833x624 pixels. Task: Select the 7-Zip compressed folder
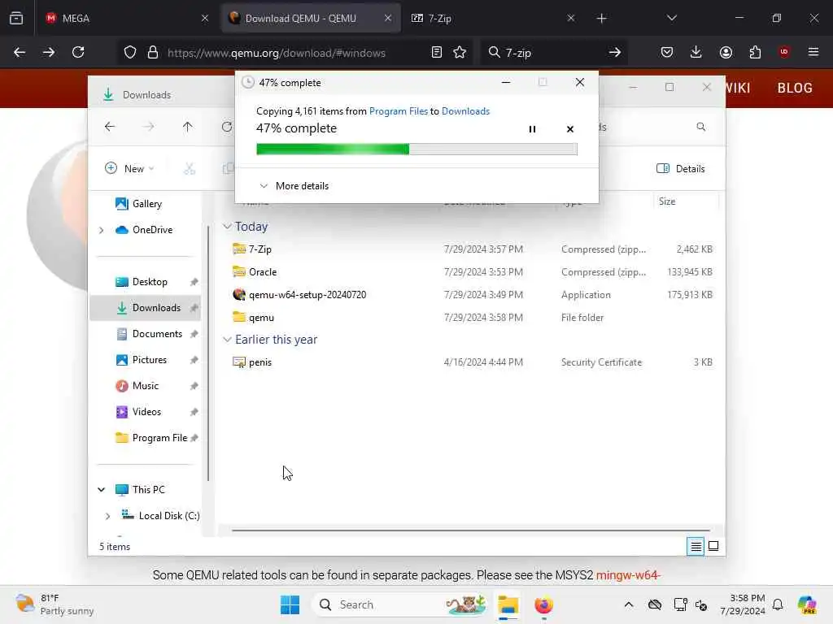click(x=473, y=249)
